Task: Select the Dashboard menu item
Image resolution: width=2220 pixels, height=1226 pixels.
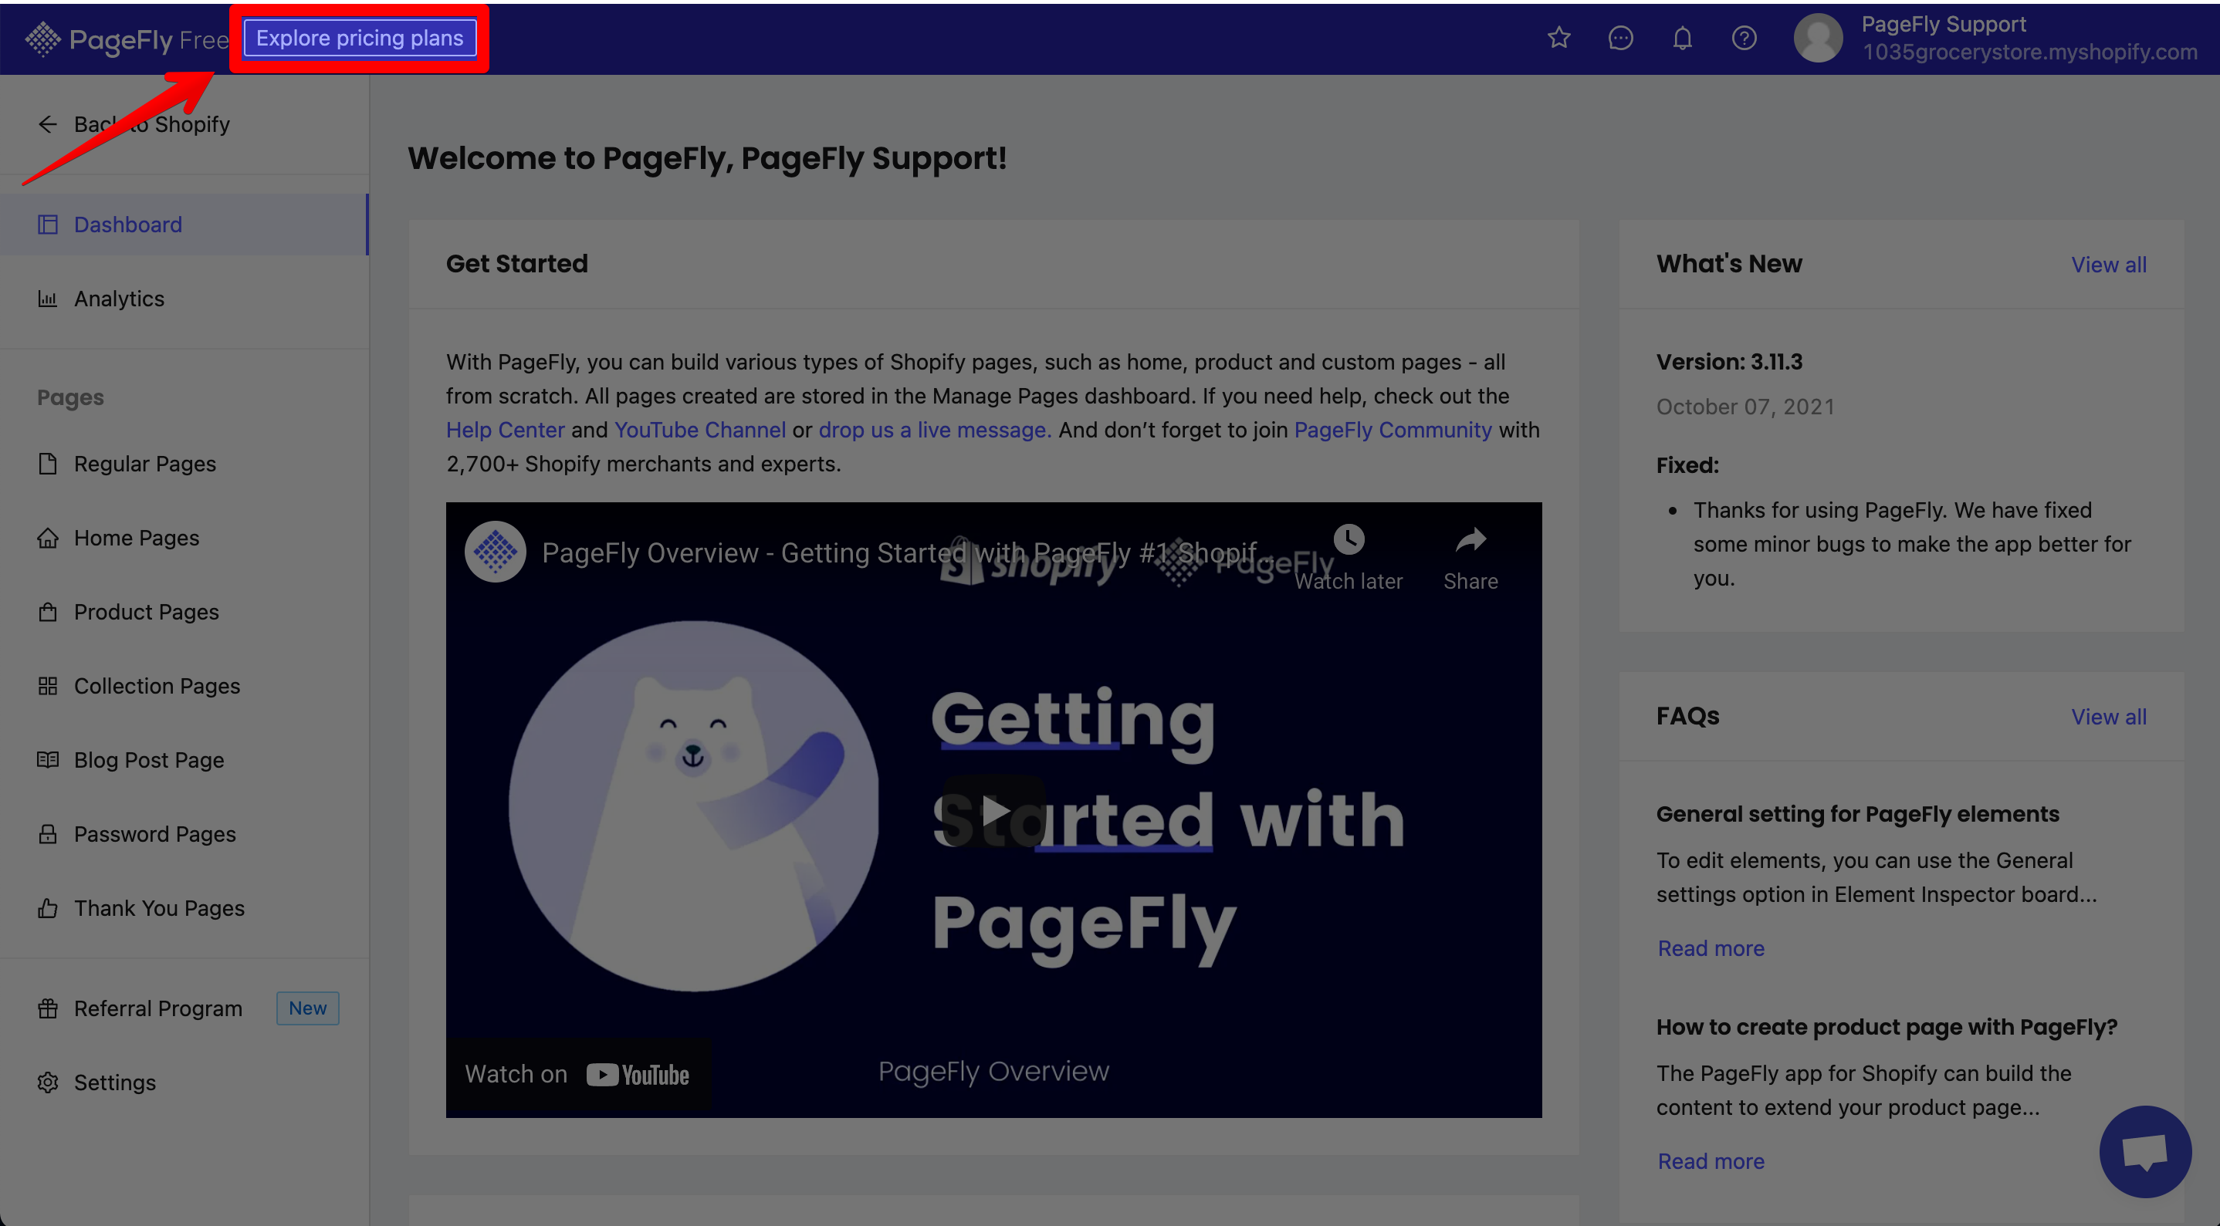Action: point(184,224)
